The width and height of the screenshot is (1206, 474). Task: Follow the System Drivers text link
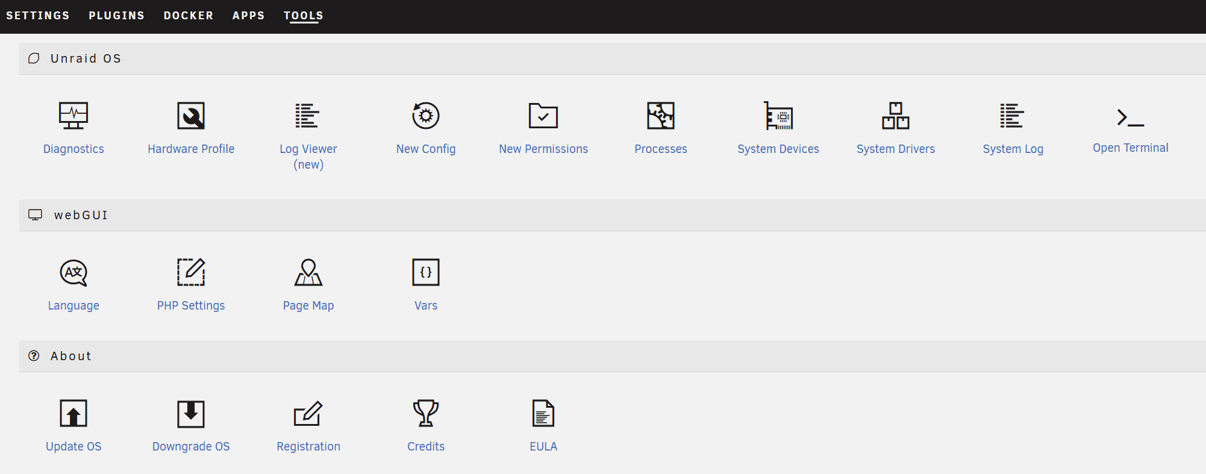pos(896,149)
